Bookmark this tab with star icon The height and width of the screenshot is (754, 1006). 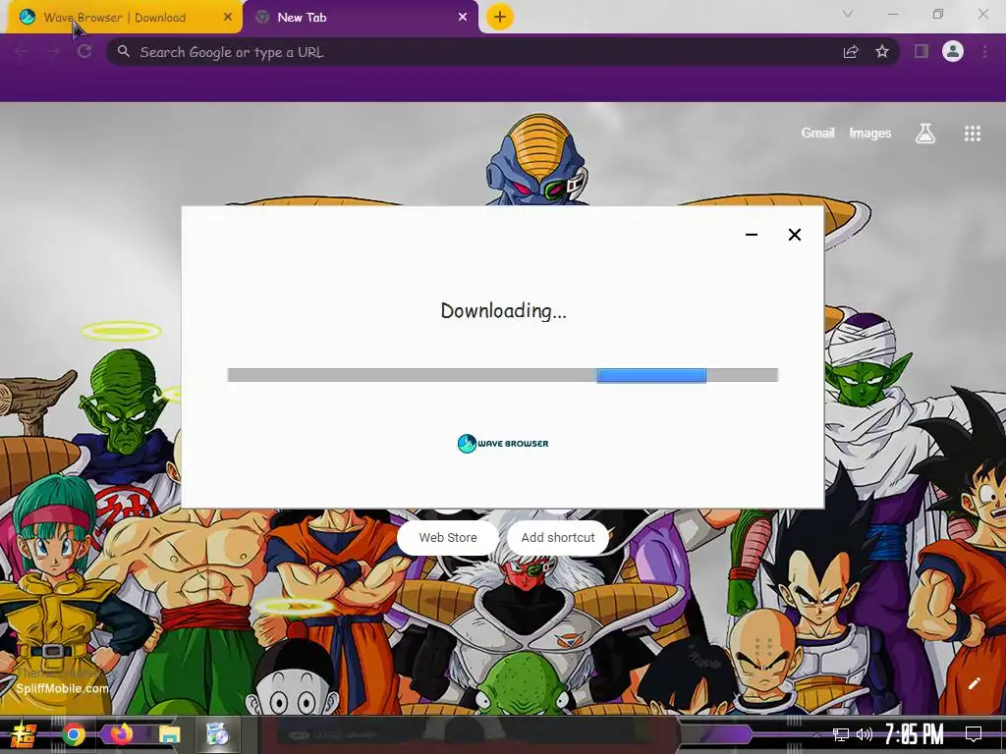click(882, 52)
